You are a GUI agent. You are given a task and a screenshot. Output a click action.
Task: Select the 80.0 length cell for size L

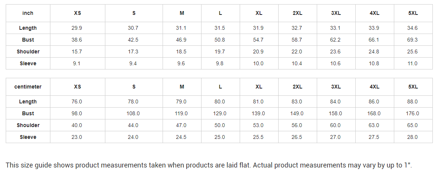point(220,101)
